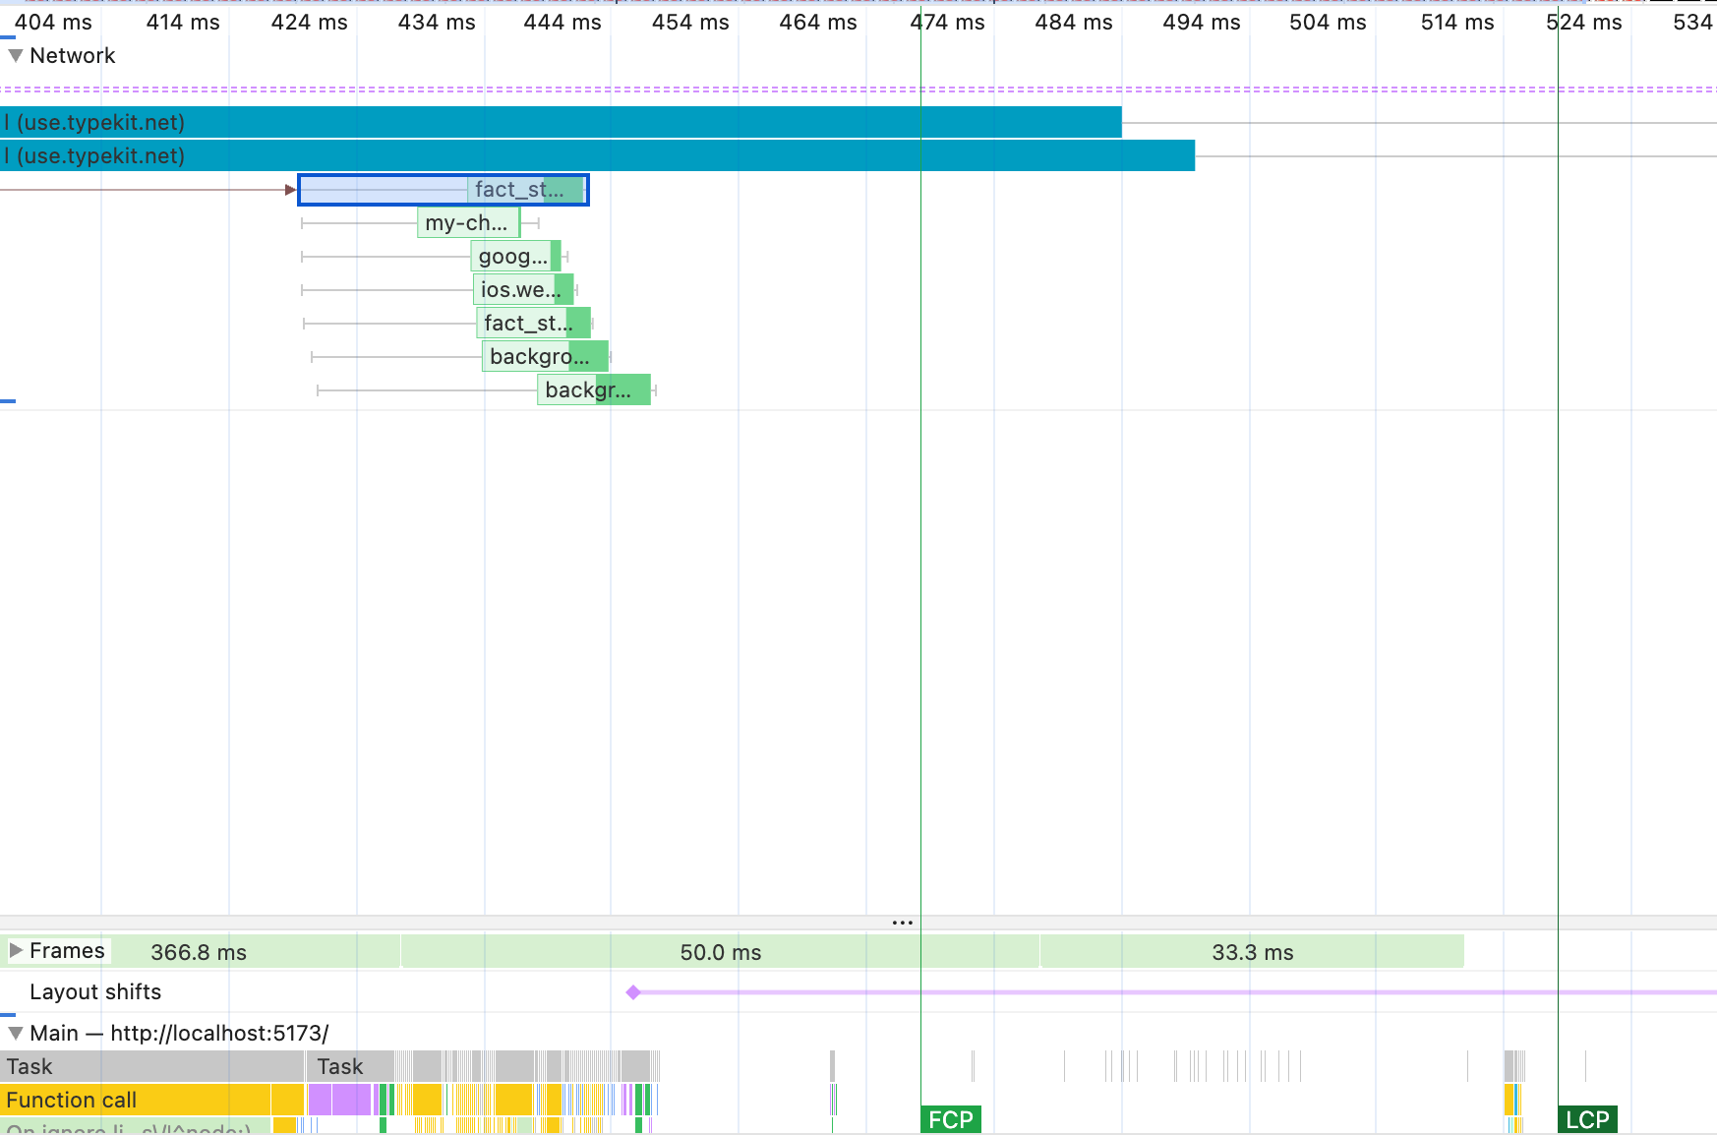The height and width of the screenshot is (1135, 1717).
Task: Click the my-ch... network request
Action: [468, 223]
